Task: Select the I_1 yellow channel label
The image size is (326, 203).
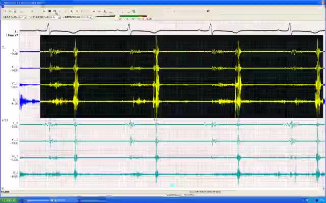Action: pos(15,51)
